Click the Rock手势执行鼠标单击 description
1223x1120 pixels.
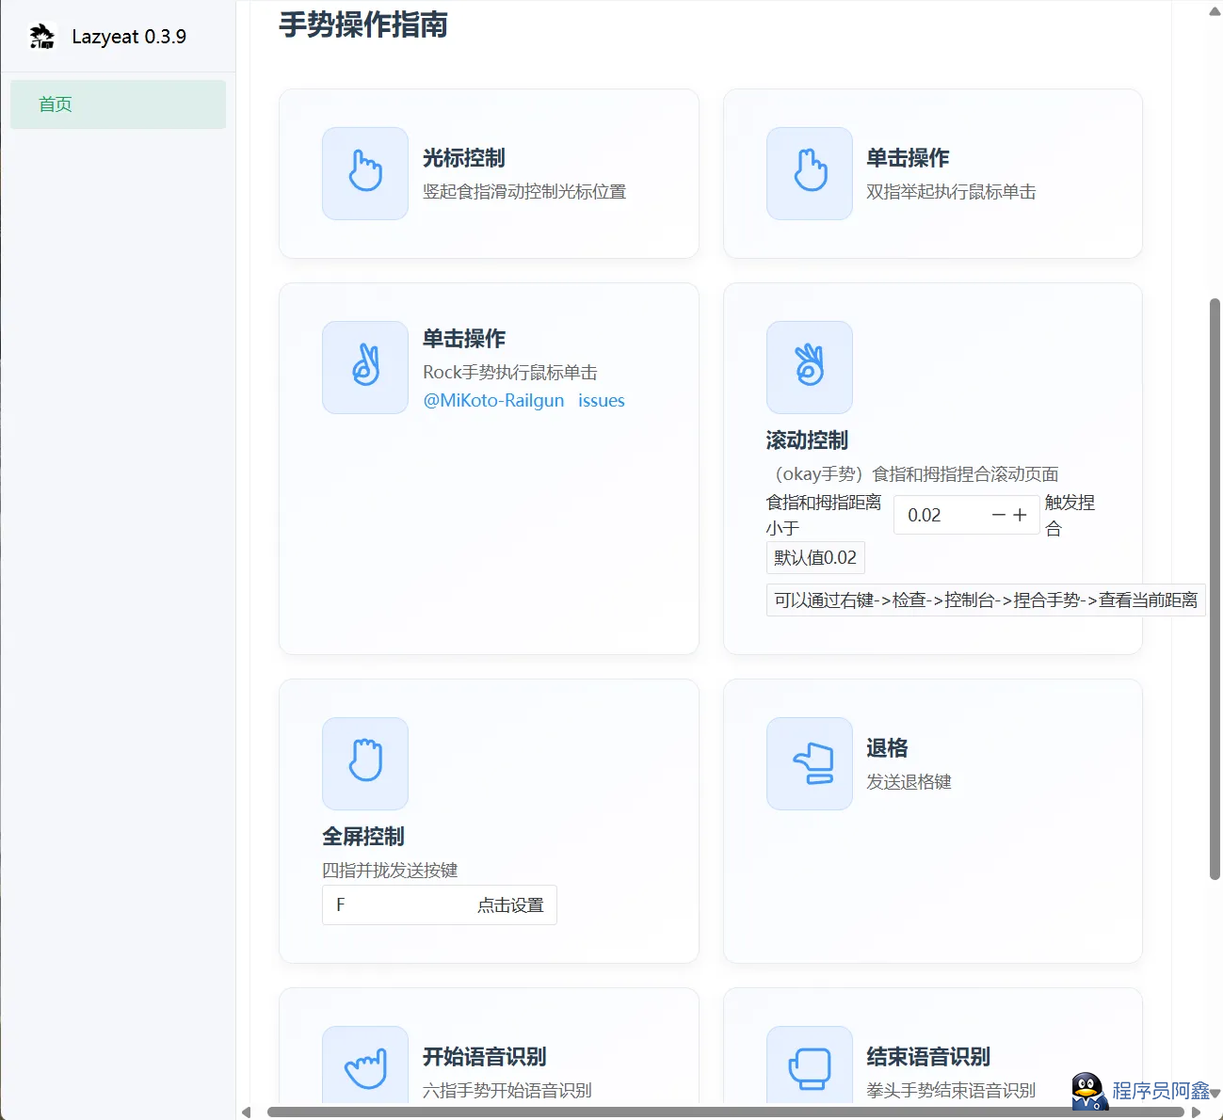click(x=510, y=372)
